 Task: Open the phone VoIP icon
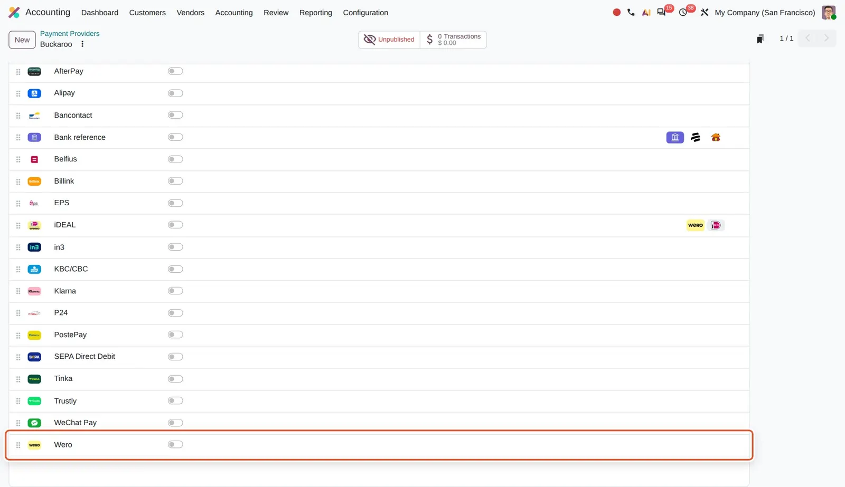click(631, 12)
